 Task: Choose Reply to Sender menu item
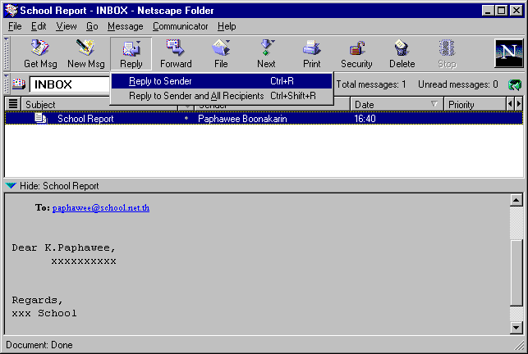coord(222,81)
